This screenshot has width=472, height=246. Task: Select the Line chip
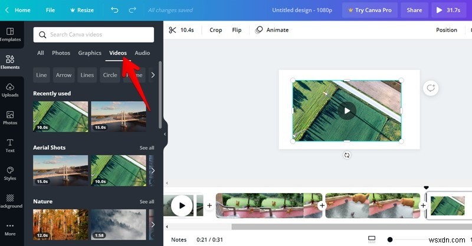(x=41, y=75)
